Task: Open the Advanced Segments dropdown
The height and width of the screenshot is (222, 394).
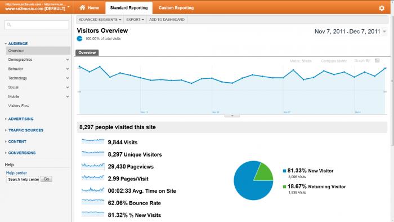Action: [100, 20]
